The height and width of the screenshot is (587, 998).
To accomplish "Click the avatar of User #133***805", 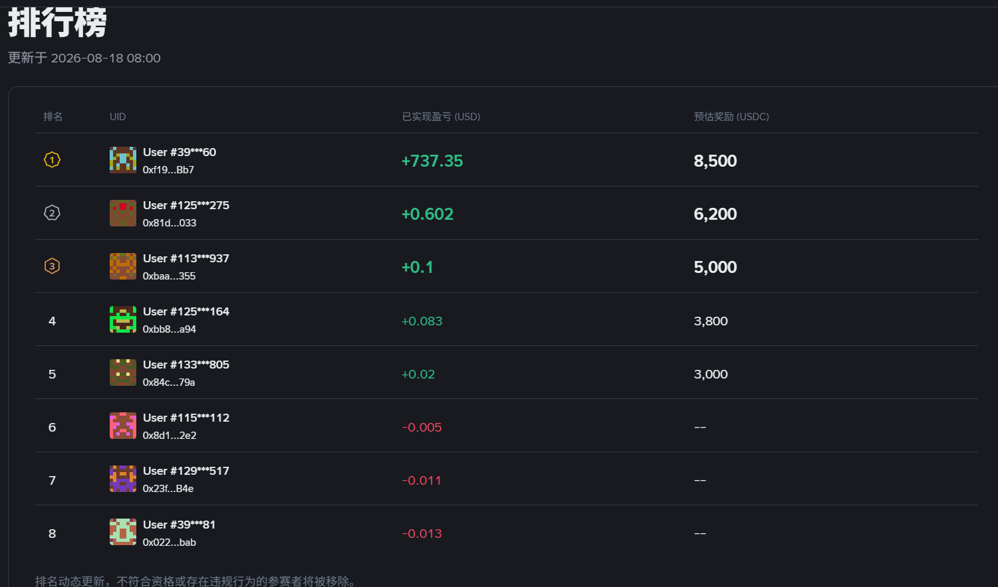I will tap(123, 373).
